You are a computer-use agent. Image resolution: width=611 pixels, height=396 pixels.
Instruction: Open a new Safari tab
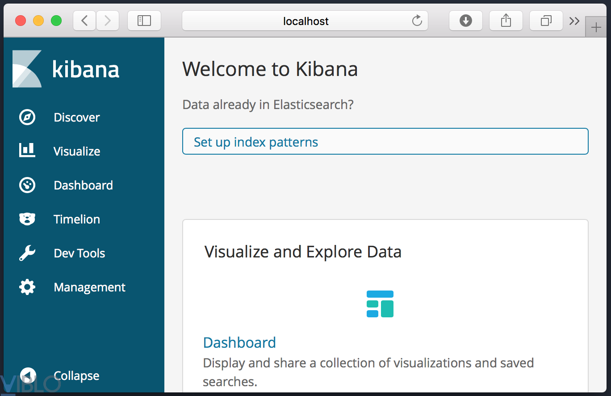pos(596,28)
